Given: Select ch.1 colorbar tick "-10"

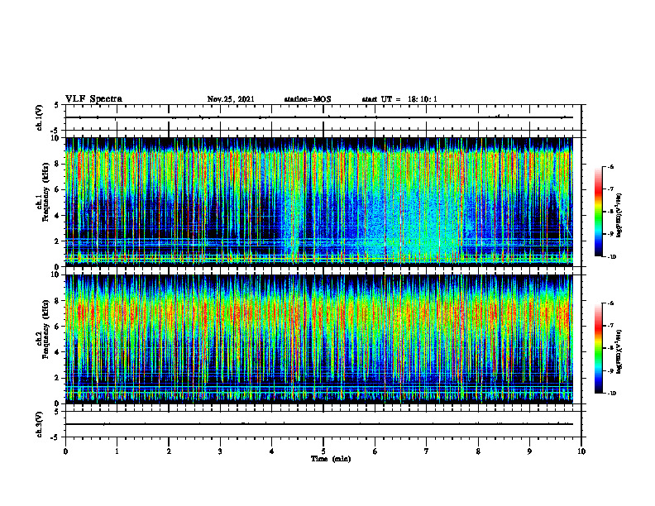Looking at the screenshot, I should pyautogui.click(x=612, y=257).
